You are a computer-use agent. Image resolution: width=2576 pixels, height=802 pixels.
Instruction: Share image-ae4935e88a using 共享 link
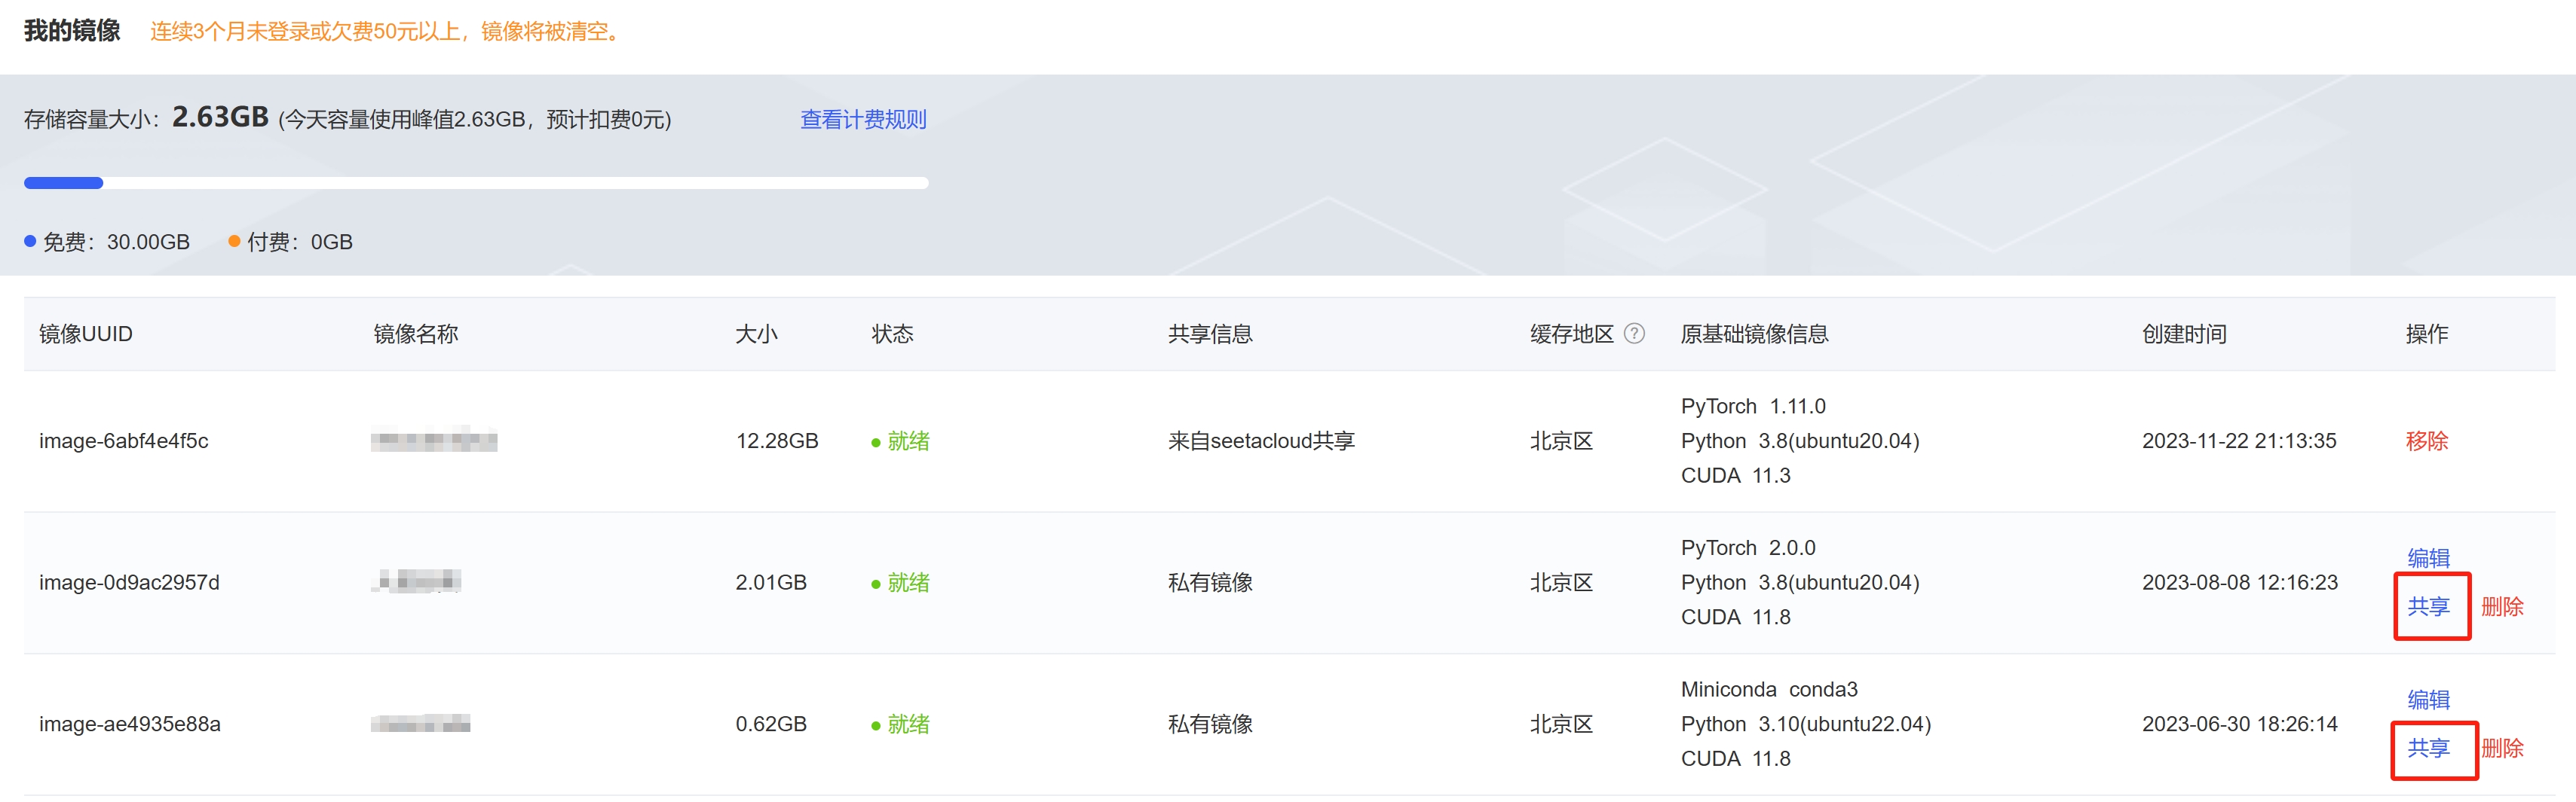pyautogui.click(x=2428, y=748)
